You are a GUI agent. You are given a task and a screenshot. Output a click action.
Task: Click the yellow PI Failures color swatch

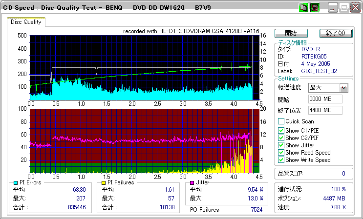click(x=104, y=183)
